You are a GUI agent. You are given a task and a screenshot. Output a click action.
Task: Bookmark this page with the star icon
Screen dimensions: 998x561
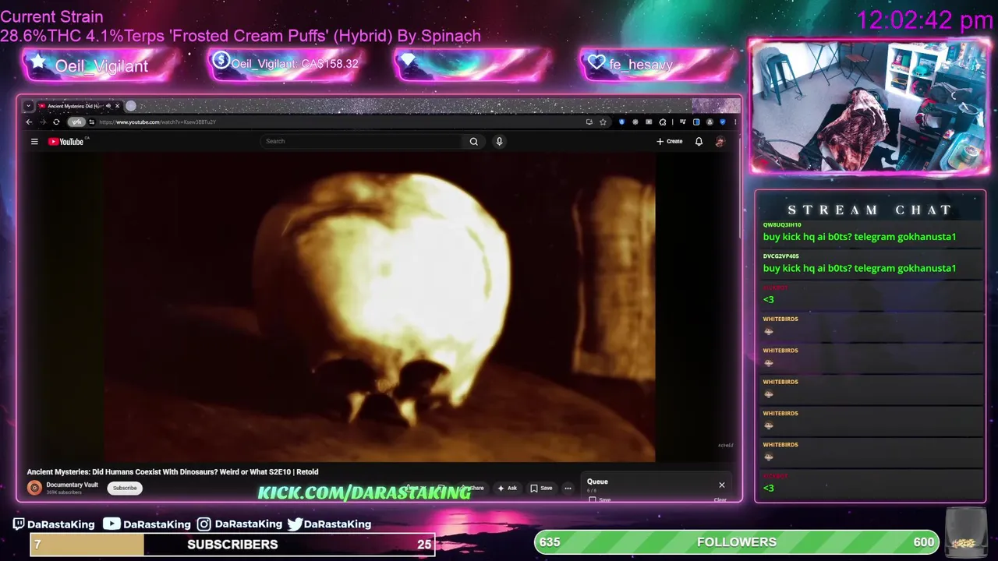[603, 122]
